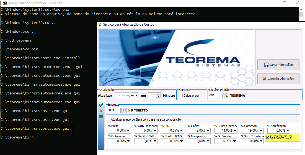Uncheck the Usa Custo Atual checkbox
The image size is (305, 155).
(x=268, y=137)
